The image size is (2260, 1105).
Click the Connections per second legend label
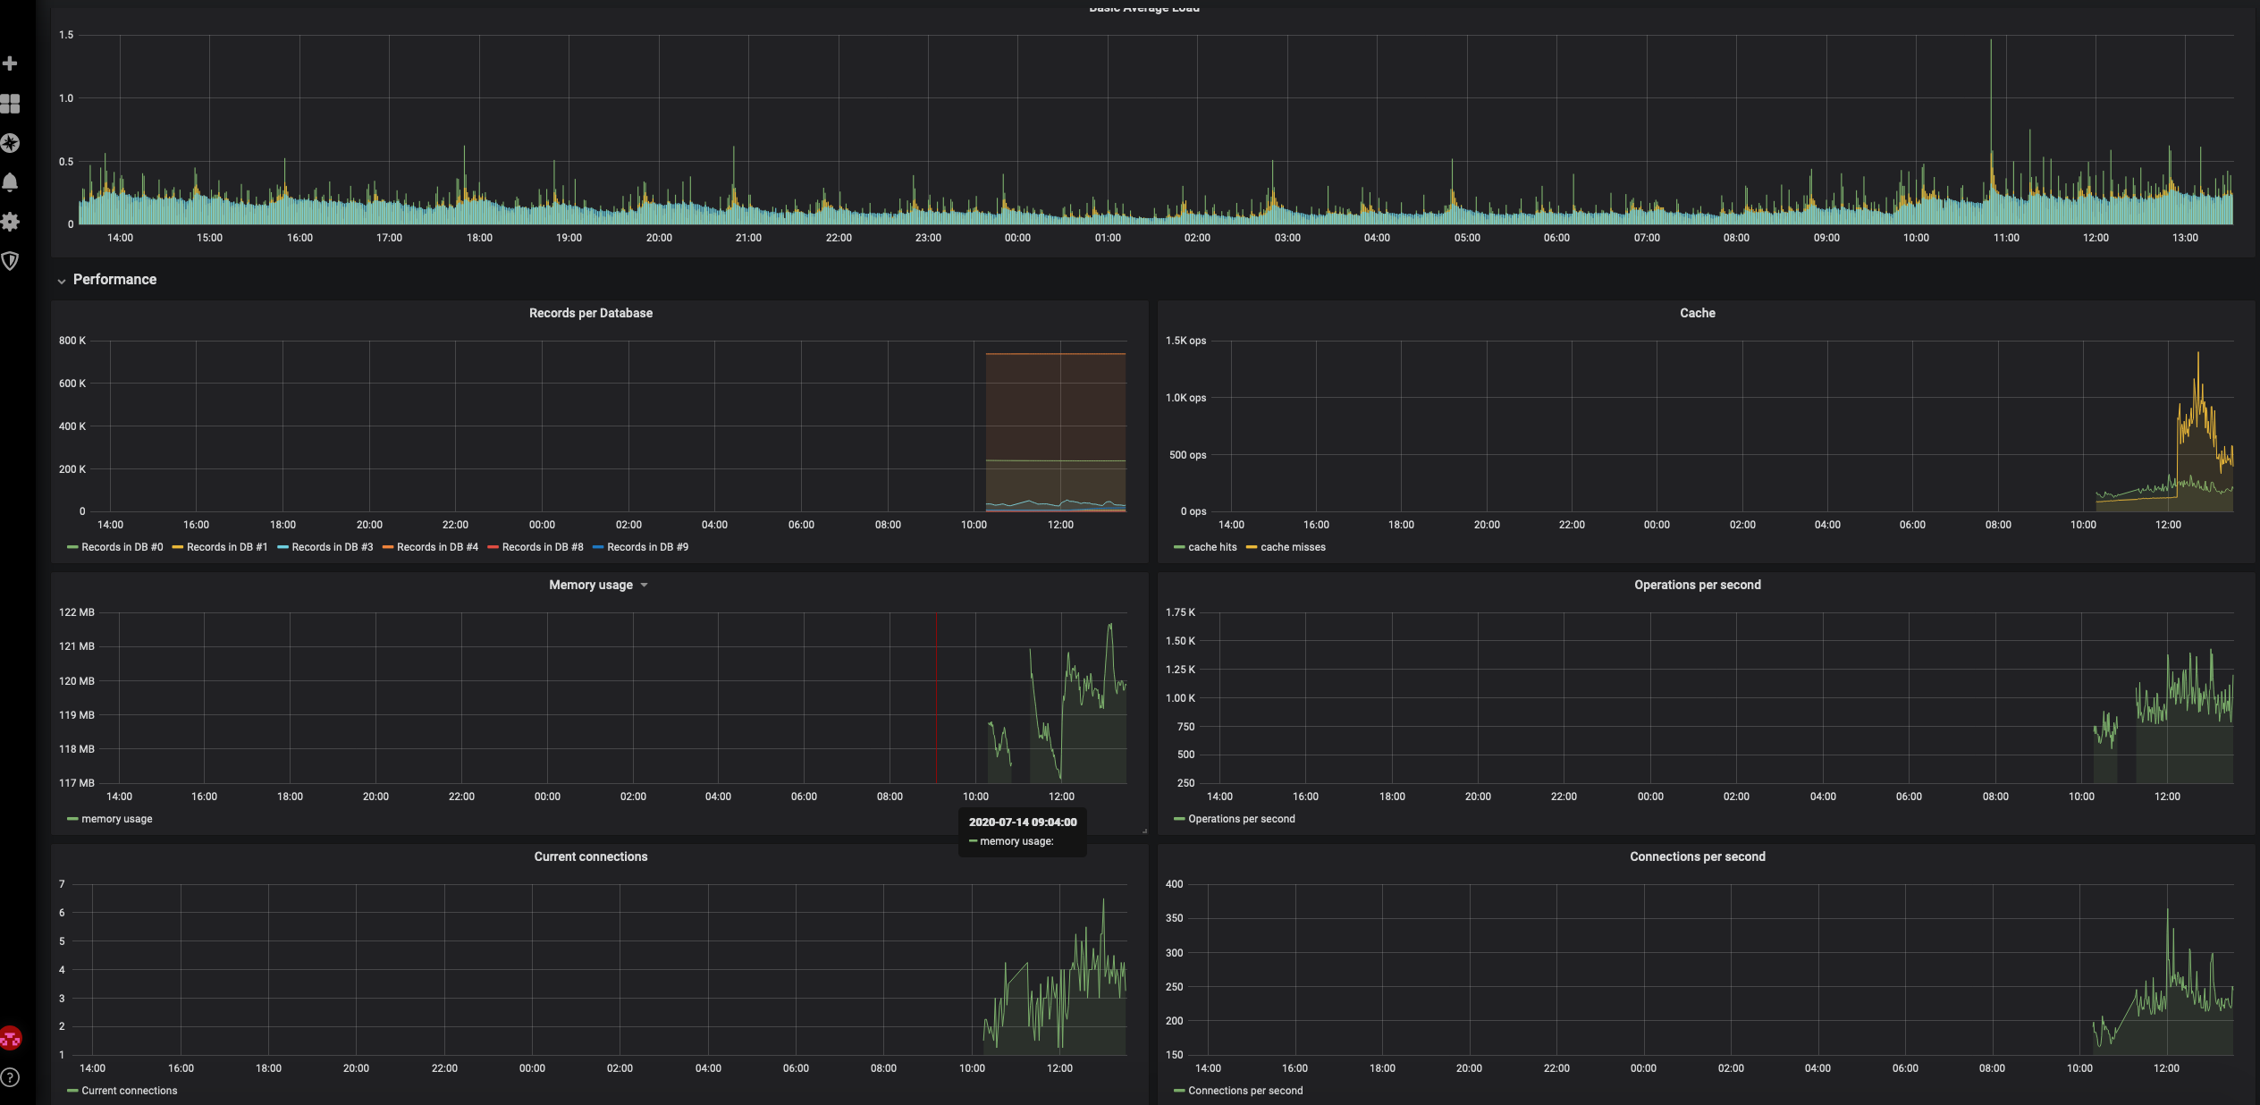pos(1244,1091)
